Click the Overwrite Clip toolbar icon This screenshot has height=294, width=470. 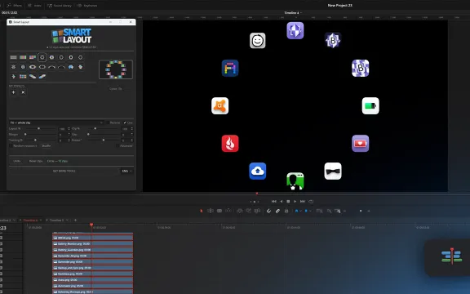248,211
